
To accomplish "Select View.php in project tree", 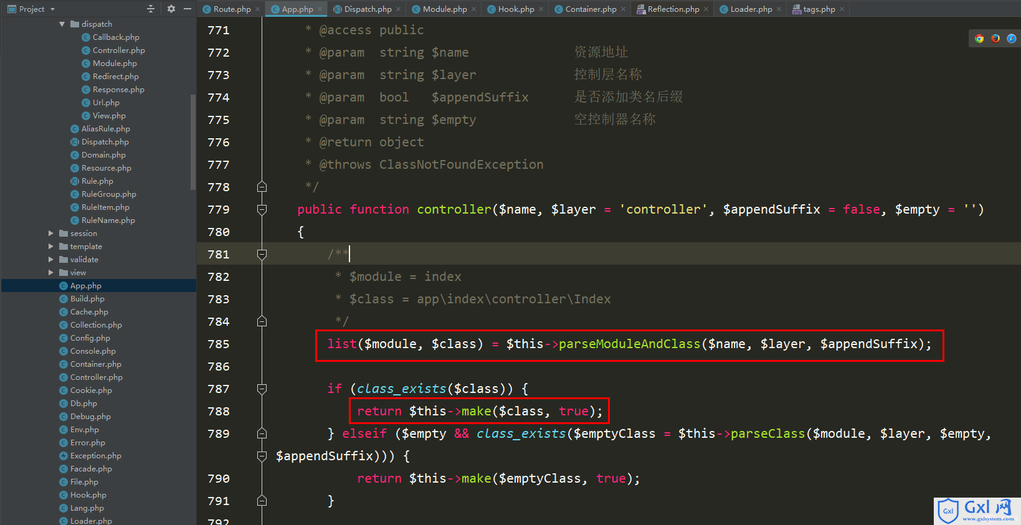I will 109,116.
